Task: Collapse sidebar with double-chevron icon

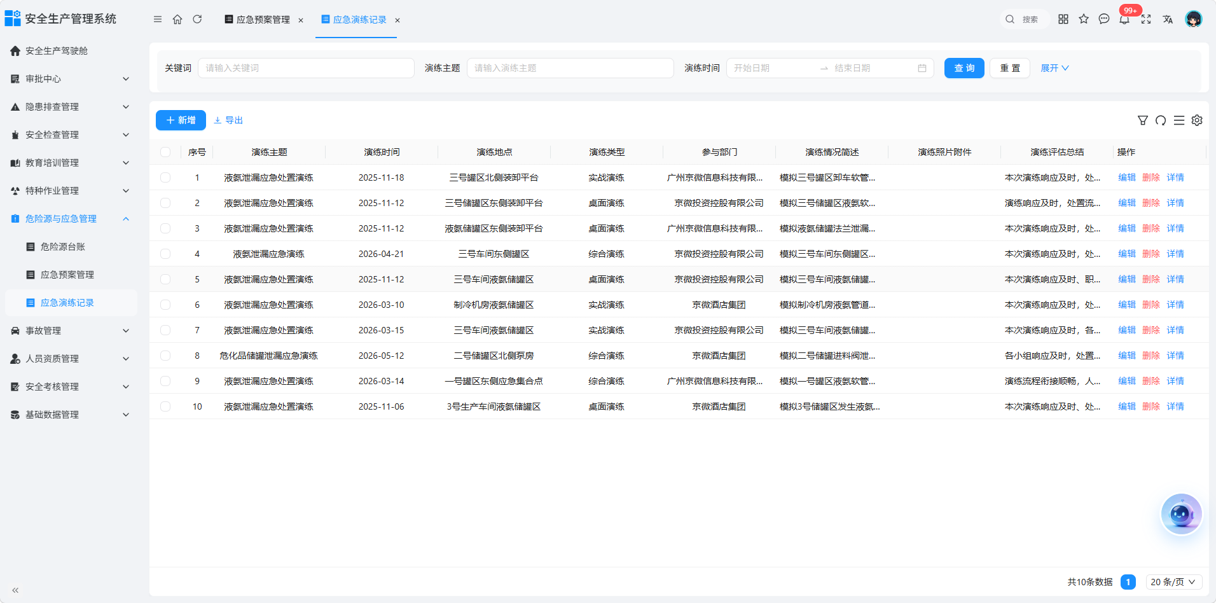Action: tap(15, 590)
